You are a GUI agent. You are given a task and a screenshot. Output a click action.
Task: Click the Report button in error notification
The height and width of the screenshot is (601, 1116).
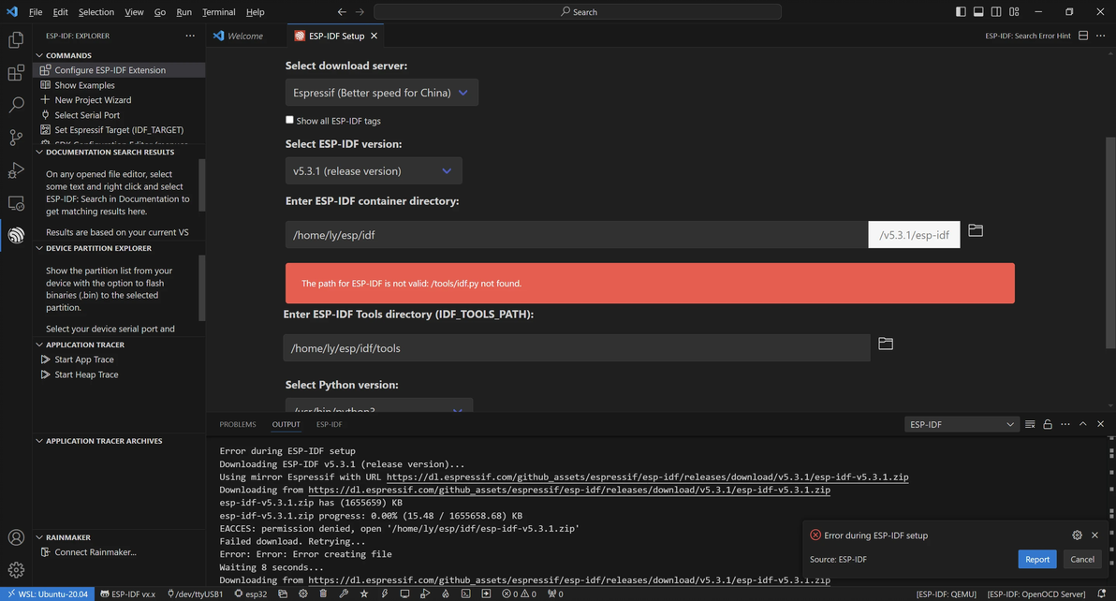tap(1037, 559)
